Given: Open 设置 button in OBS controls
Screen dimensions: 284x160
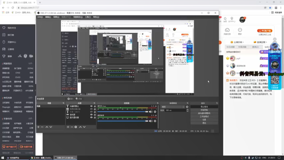Looking at the screenshot, I should [204, 120].
